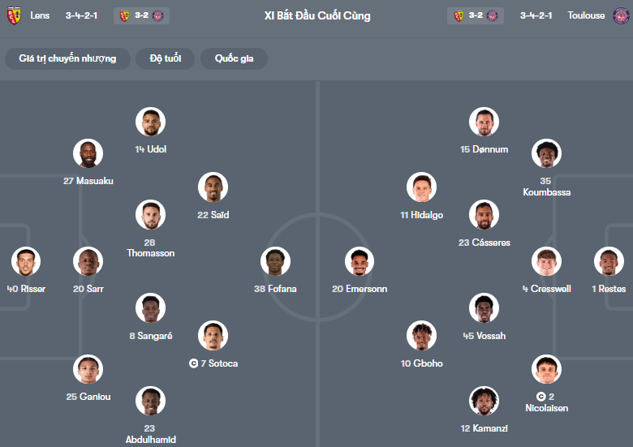633x447 pixels.
Task: Click captain Sotoca's avatar
Action: tap(213, 336)
